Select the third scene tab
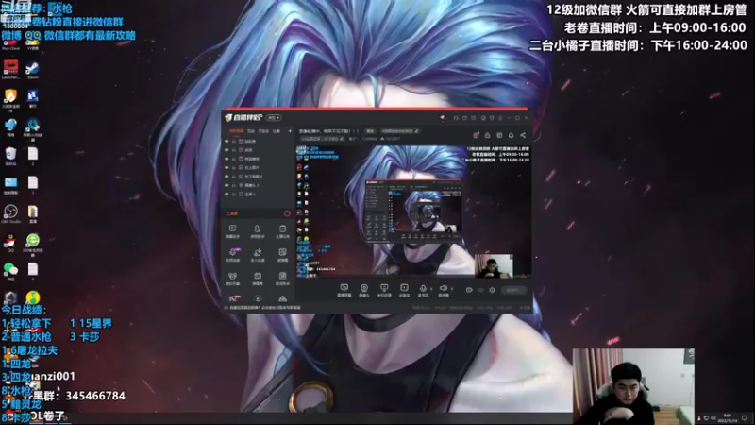Image resolution: width=755 pixels, height=425 pixels. point(263,131)
